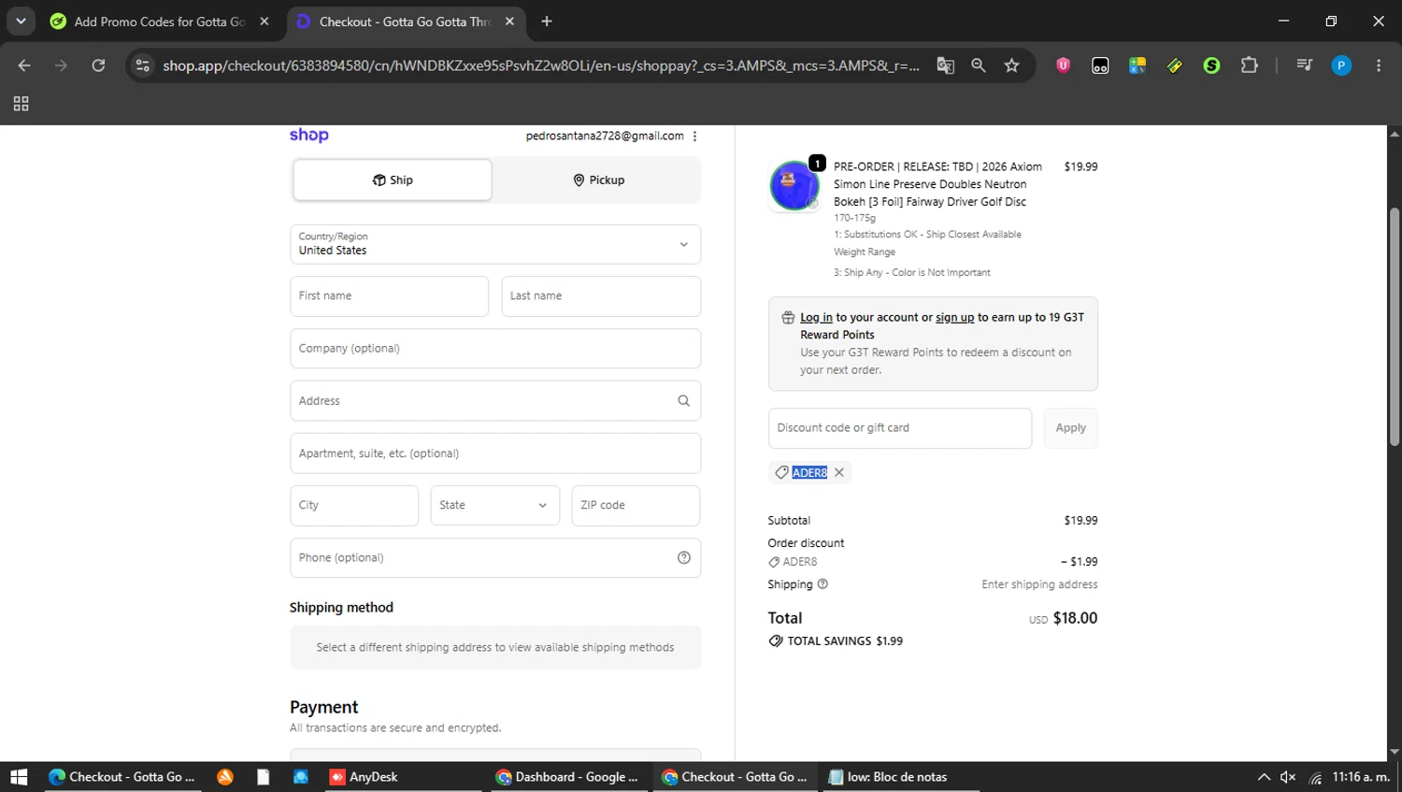Image resolution: width=1402 pixels, height=792 pixels.
Task: Show hidden system tray icons
Action: click(x=1263, y=777)
